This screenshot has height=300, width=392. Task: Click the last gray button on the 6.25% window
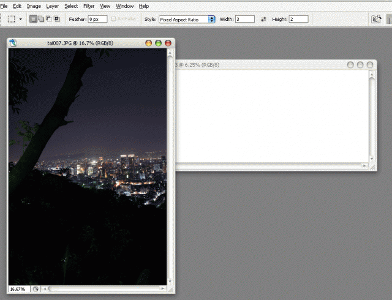(370, 65)
